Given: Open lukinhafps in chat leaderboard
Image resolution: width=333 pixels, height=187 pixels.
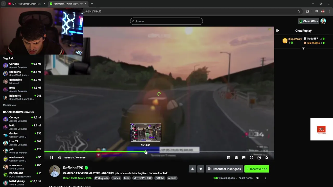Looking at the screenshot, I should pyautogui.click(x=313, y=43).
